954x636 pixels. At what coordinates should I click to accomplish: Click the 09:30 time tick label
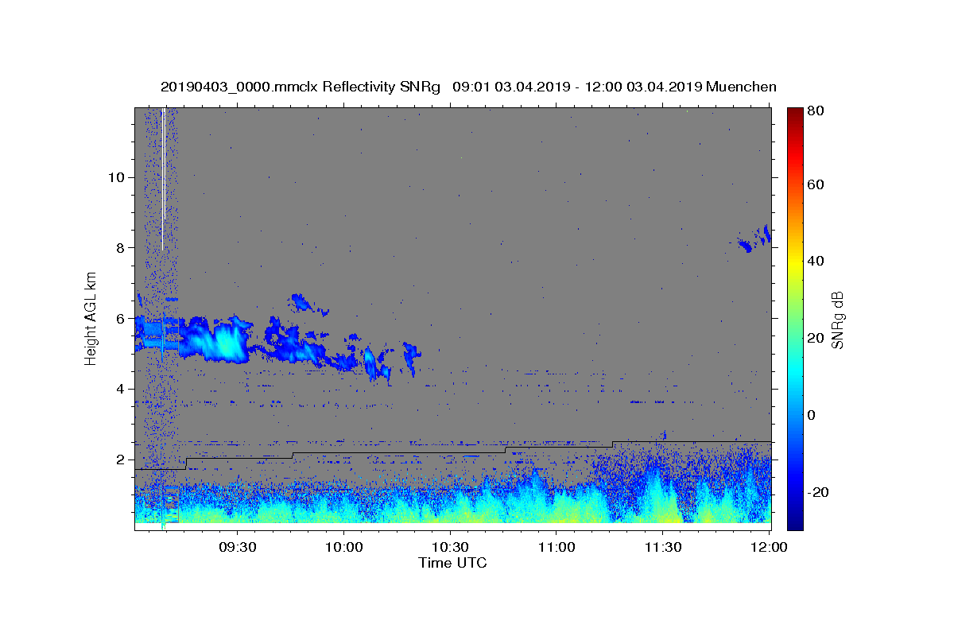click(x=237, y=547)
